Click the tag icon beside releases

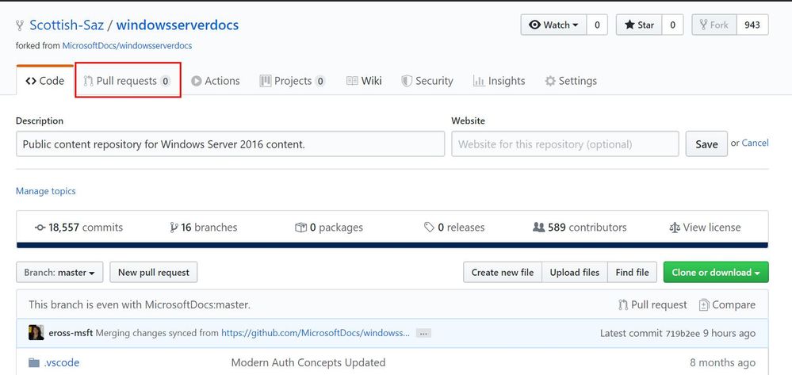430,228
